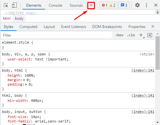
Task: Select body in the breadcrumb bar
Action: (19, 18)
